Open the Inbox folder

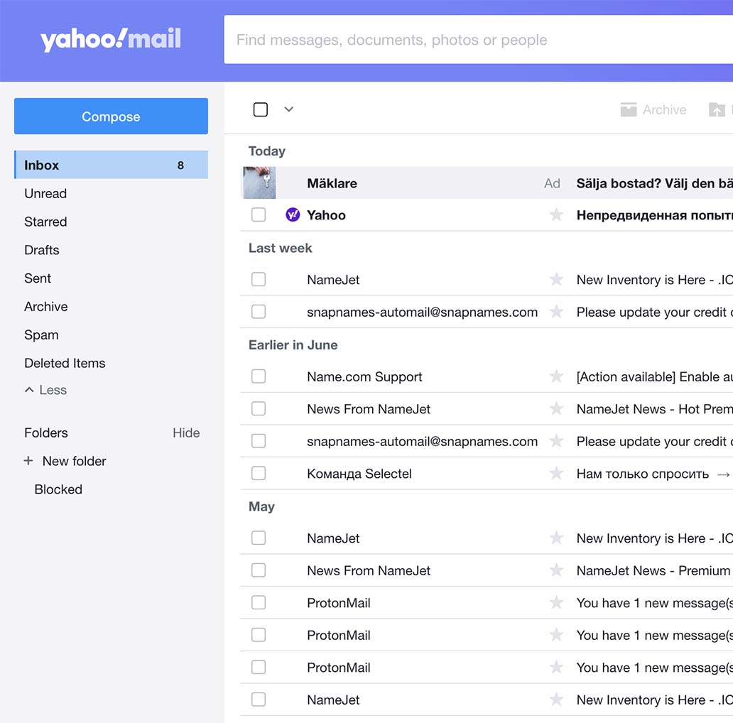click(112, 165)
